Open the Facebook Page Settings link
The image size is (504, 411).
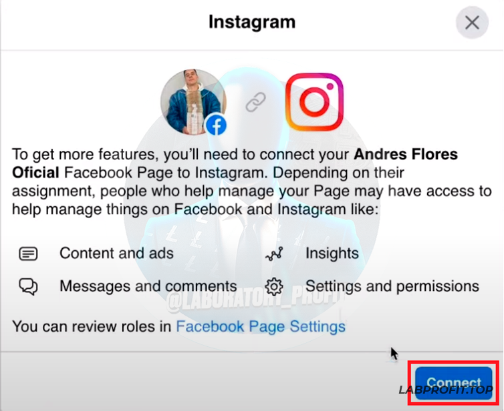261,327
